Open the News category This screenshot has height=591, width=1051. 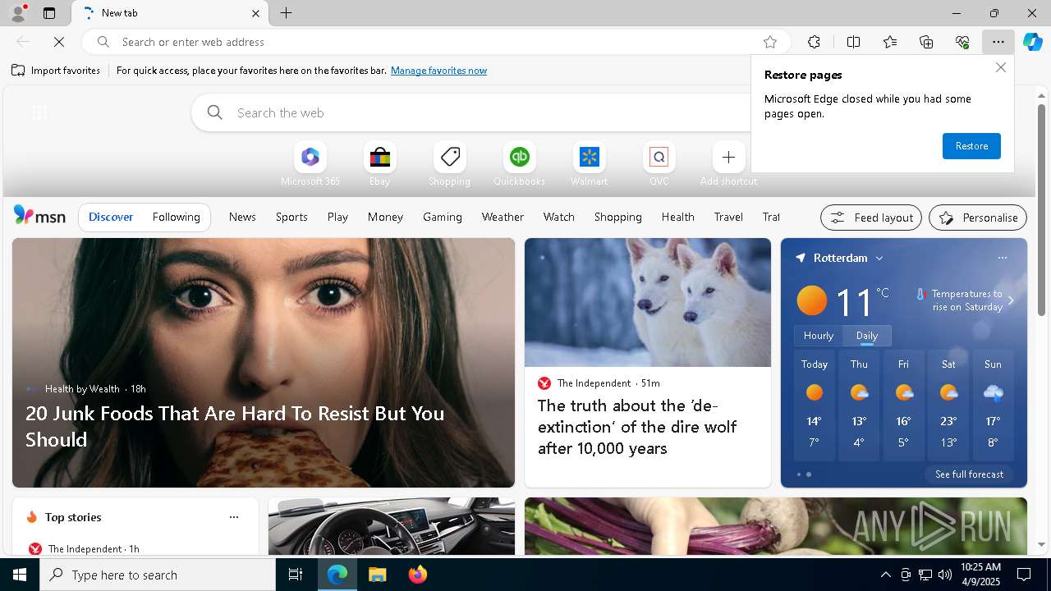(242, 217)
